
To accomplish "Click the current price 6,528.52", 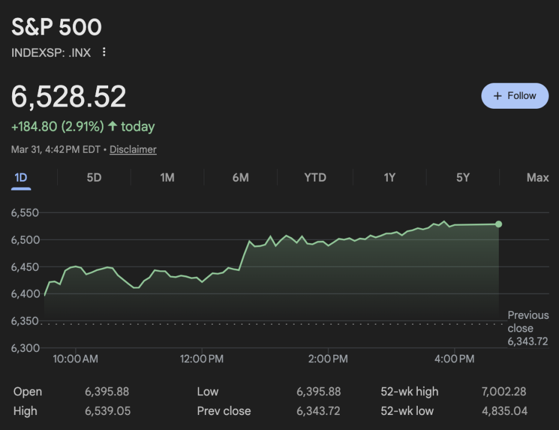I will (x=69, y=97).
